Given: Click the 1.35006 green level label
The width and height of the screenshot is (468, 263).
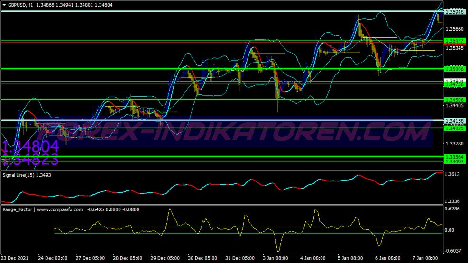Looking at the screenshot, I should (x=455, y=69).
